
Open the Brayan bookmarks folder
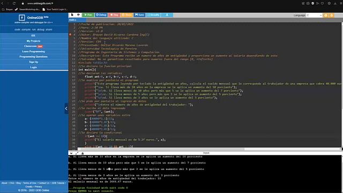pyautogui.click(x=8, y=10)
